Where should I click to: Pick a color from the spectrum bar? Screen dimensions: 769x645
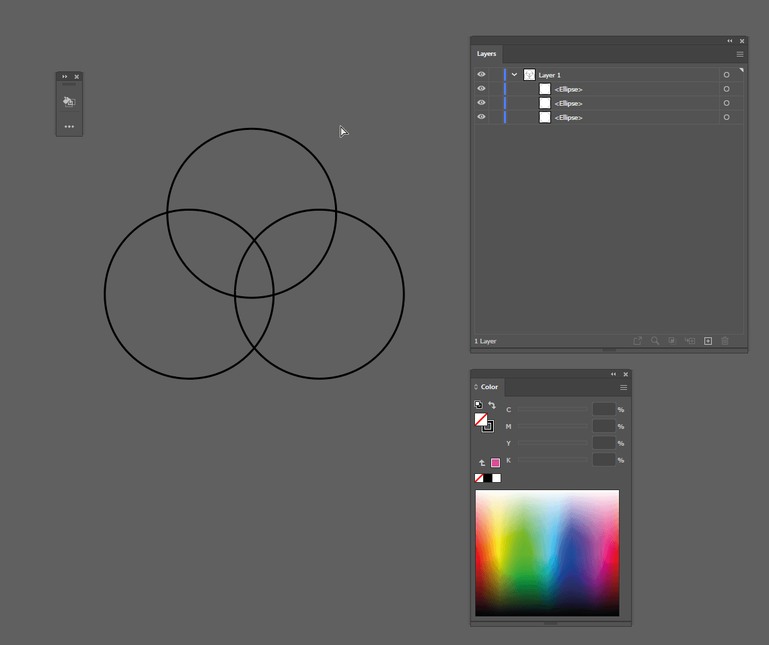click(x=547, y=553)
